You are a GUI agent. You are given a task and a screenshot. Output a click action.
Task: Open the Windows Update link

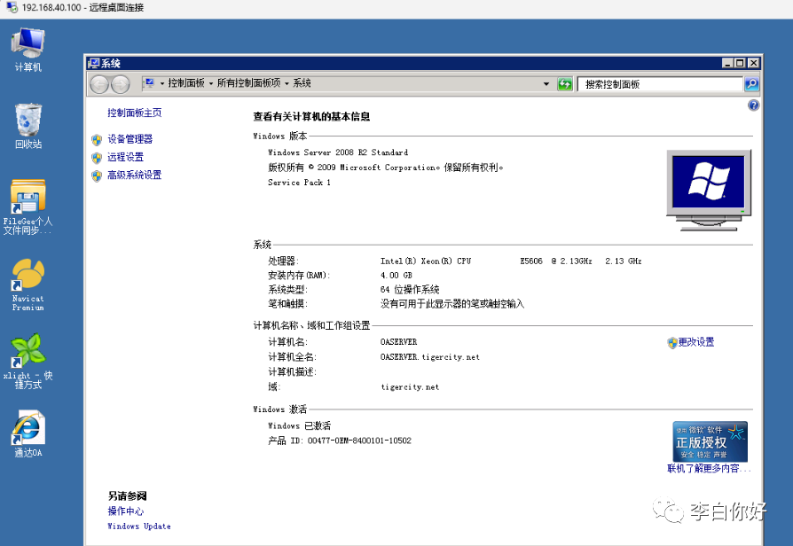pos(139,526)
